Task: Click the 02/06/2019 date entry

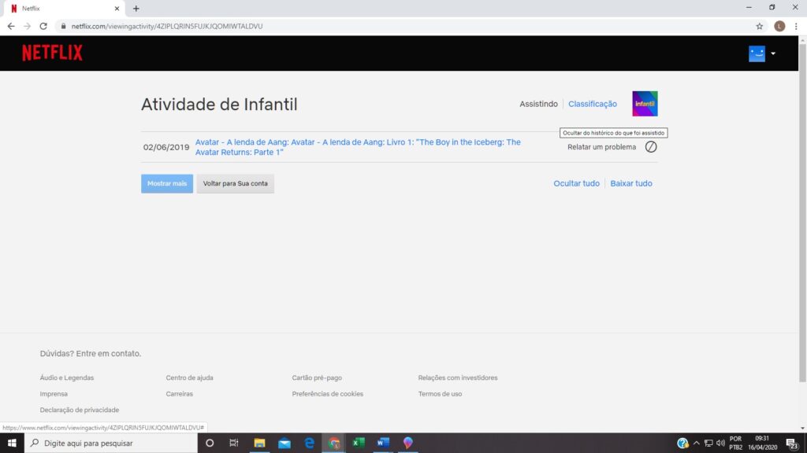Action: (166, 147)
